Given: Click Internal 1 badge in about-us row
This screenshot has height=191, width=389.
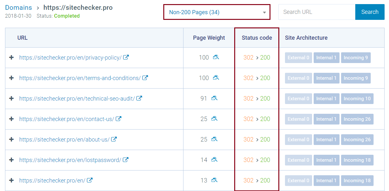Looking at the screenshot, I should (x=326, y=140).
